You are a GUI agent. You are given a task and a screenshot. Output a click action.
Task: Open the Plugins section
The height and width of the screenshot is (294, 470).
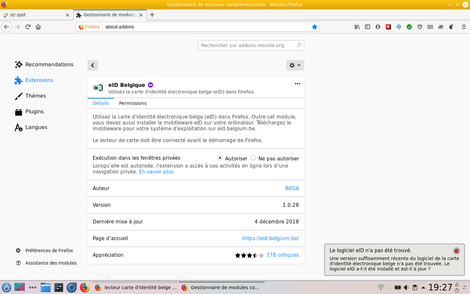(x=29, y=111)
